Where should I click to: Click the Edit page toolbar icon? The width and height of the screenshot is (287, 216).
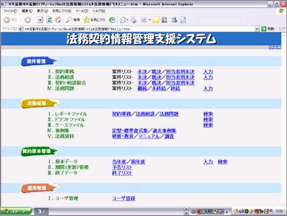[143, 20]
